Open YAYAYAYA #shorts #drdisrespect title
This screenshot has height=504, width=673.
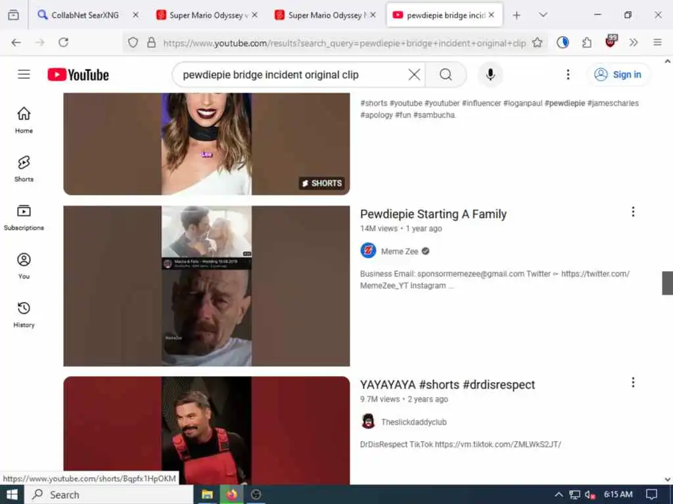pos(447,385)
